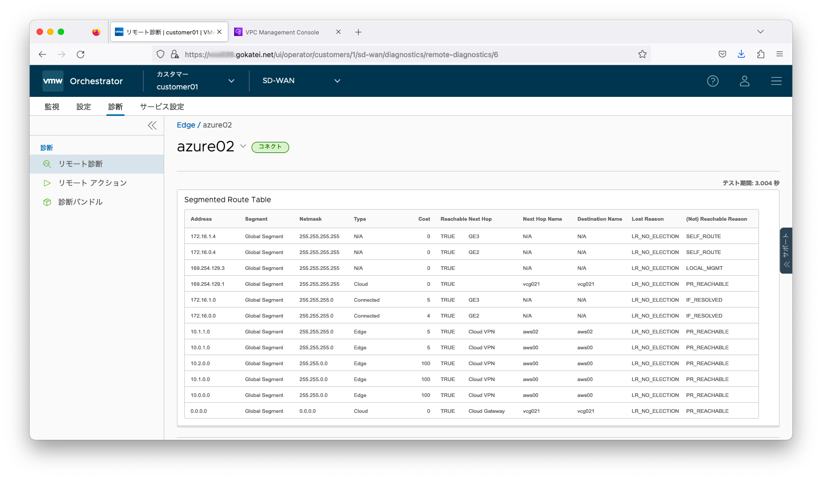This screenshot has width=822, height=479.
Task: Switch to the 監視 tab
Action: [x=52, y=106]
